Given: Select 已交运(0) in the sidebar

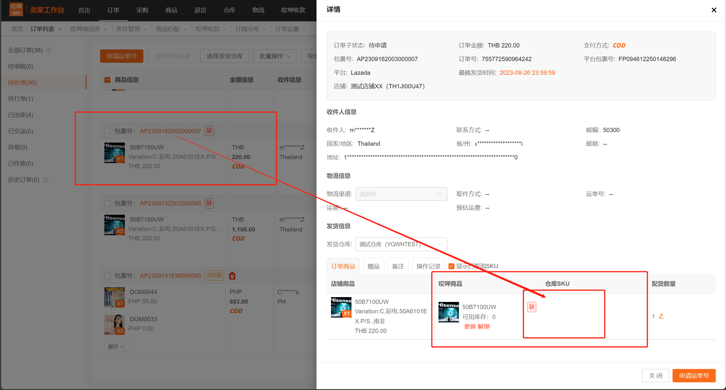Looking at the screenshot, I should 21,131.
